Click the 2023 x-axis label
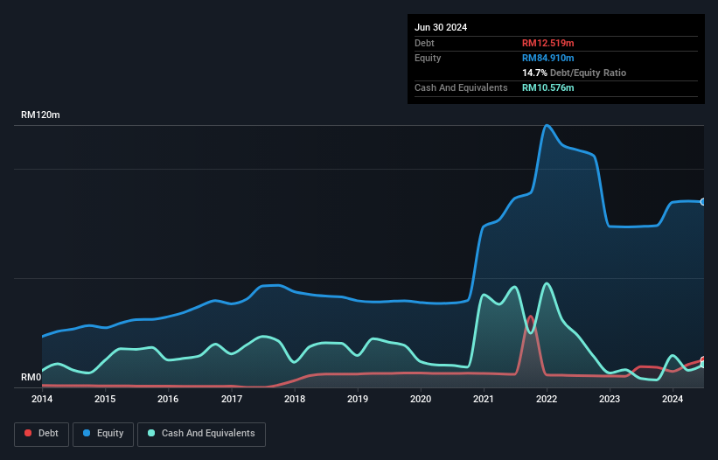718x460 pixels. pos(610,399)
